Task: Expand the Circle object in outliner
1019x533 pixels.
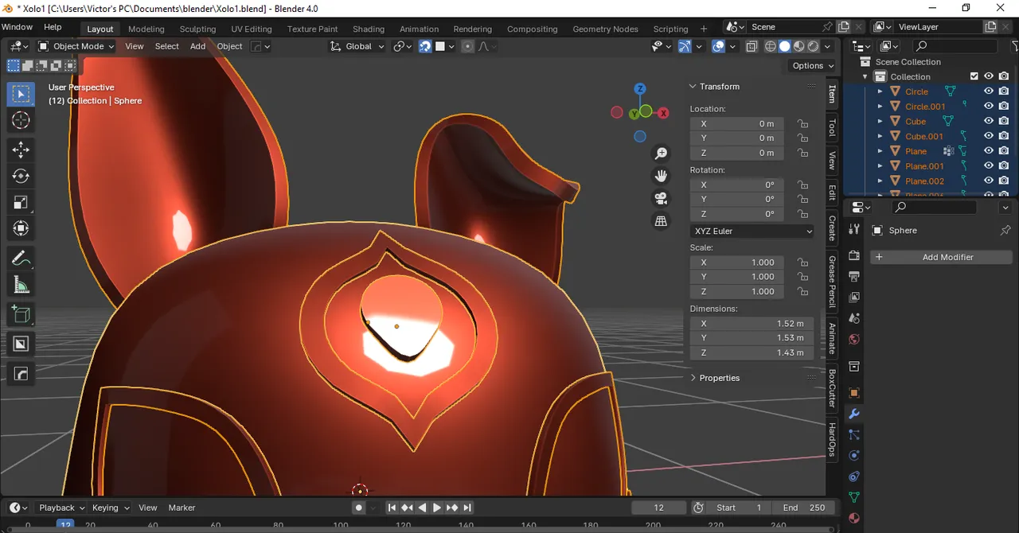Action: (880, 91)
